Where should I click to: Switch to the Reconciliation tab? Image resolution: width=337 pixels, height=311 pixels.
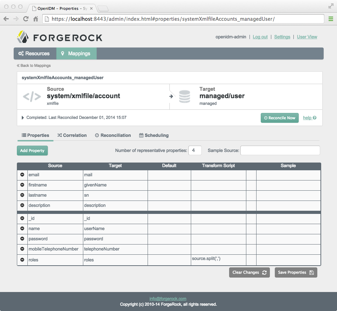click(x=113, y=135)
